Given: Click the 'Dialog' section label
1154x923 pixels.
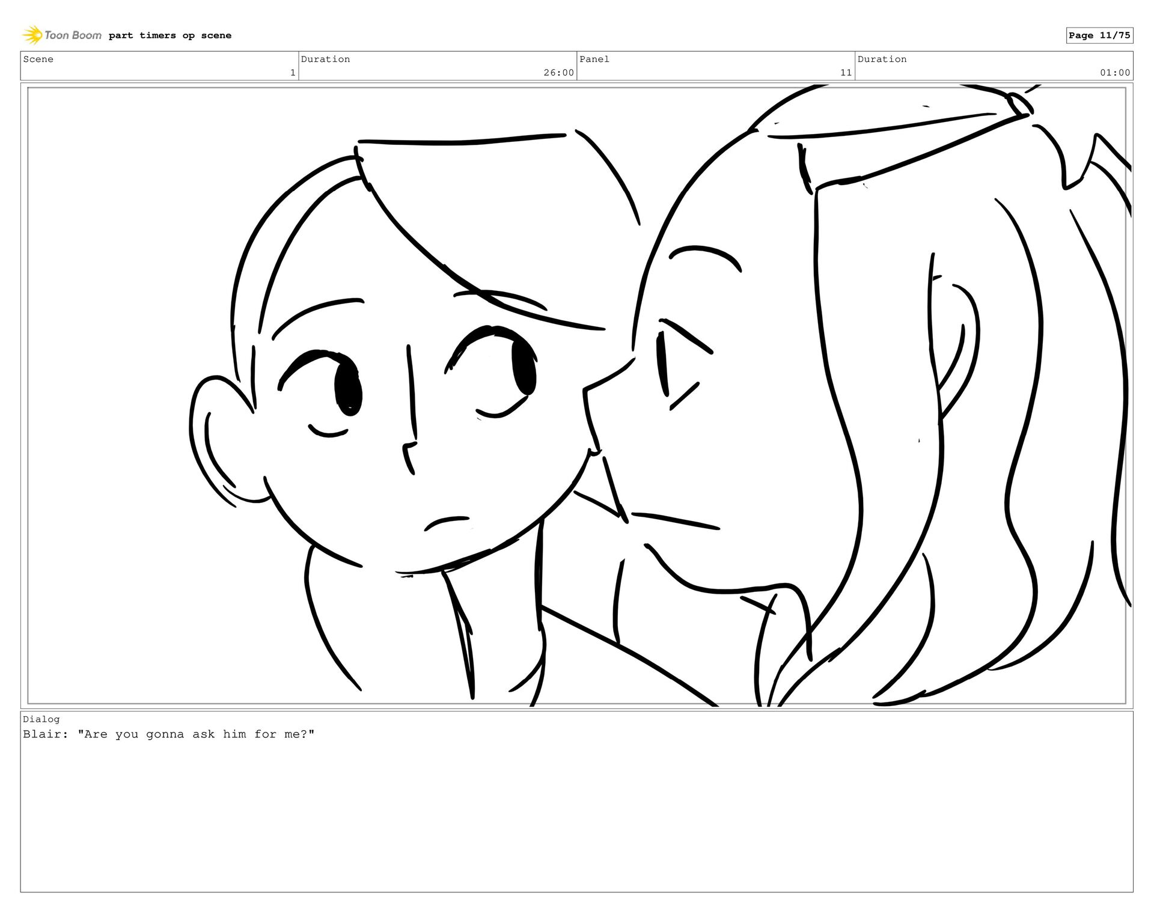Looking at the screenshot, I should (x=41, y=719).
